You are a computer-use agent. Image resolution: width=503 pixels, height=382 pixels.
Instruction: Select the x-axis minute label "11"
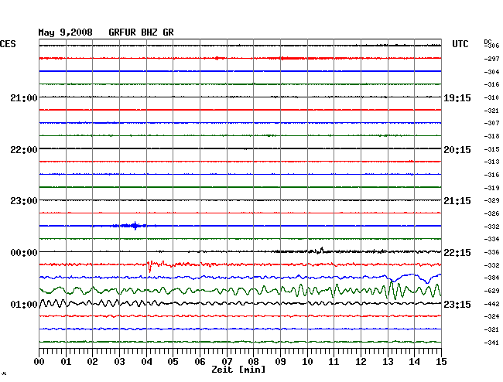coord(334,362)
